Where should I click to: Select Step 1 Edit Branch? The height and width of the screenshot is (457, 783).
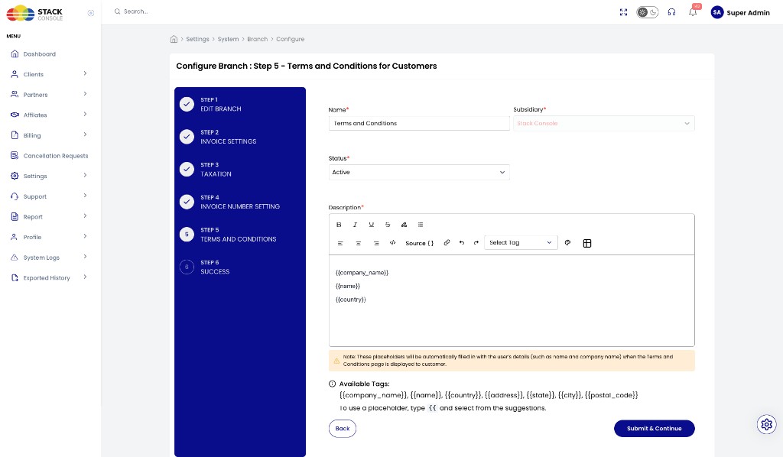pos(221,104)
